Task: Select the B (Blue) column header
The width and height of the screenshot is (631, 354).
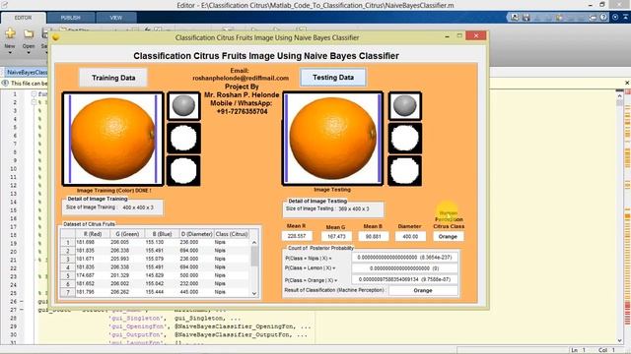Action: click(x=162, y=234)
